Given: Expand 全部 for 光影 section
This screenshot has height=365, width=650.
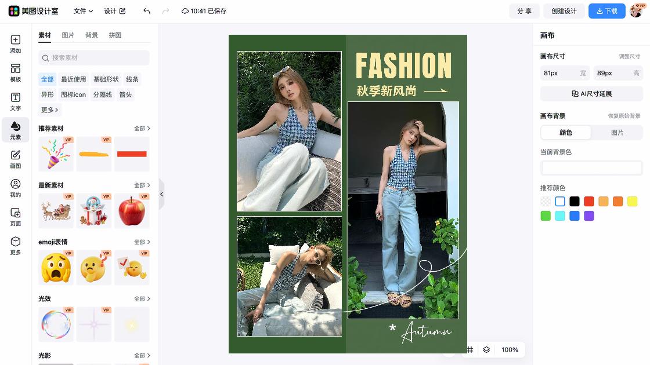Looking at the screenshot, I should point(142,355).
